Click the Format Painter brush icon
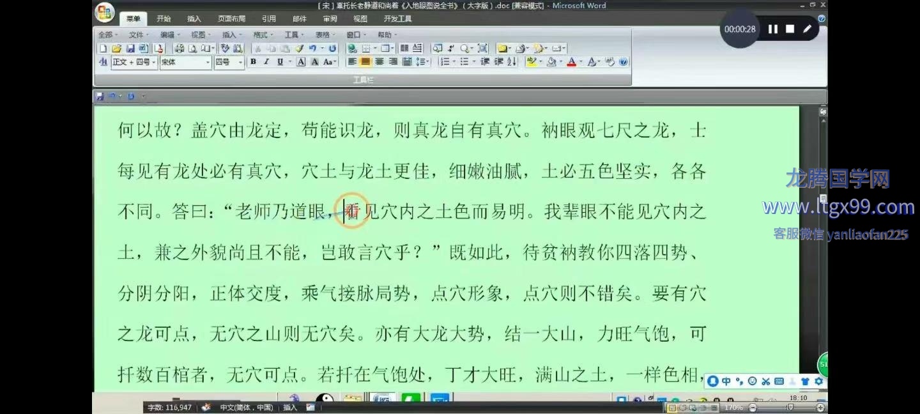Screen dimensions: 920x414 (299, 49)
